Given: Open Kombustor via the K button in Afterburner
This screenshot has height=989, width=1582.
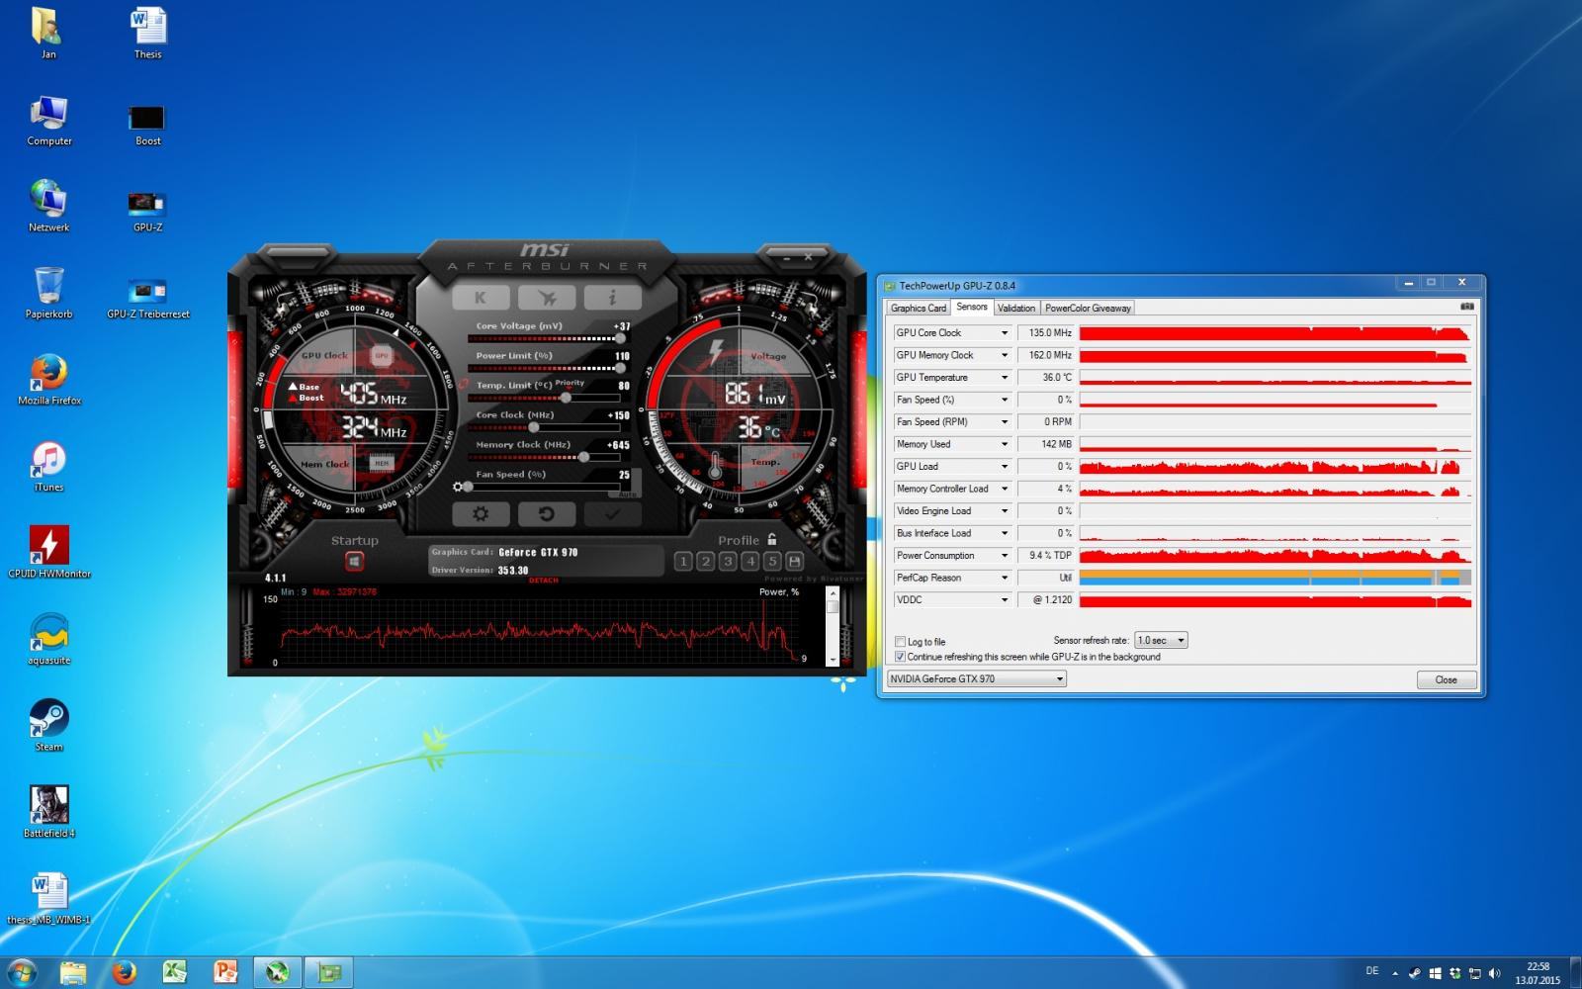Looking at the screenshot, I should pyautogui.click(x=481, y=298).
